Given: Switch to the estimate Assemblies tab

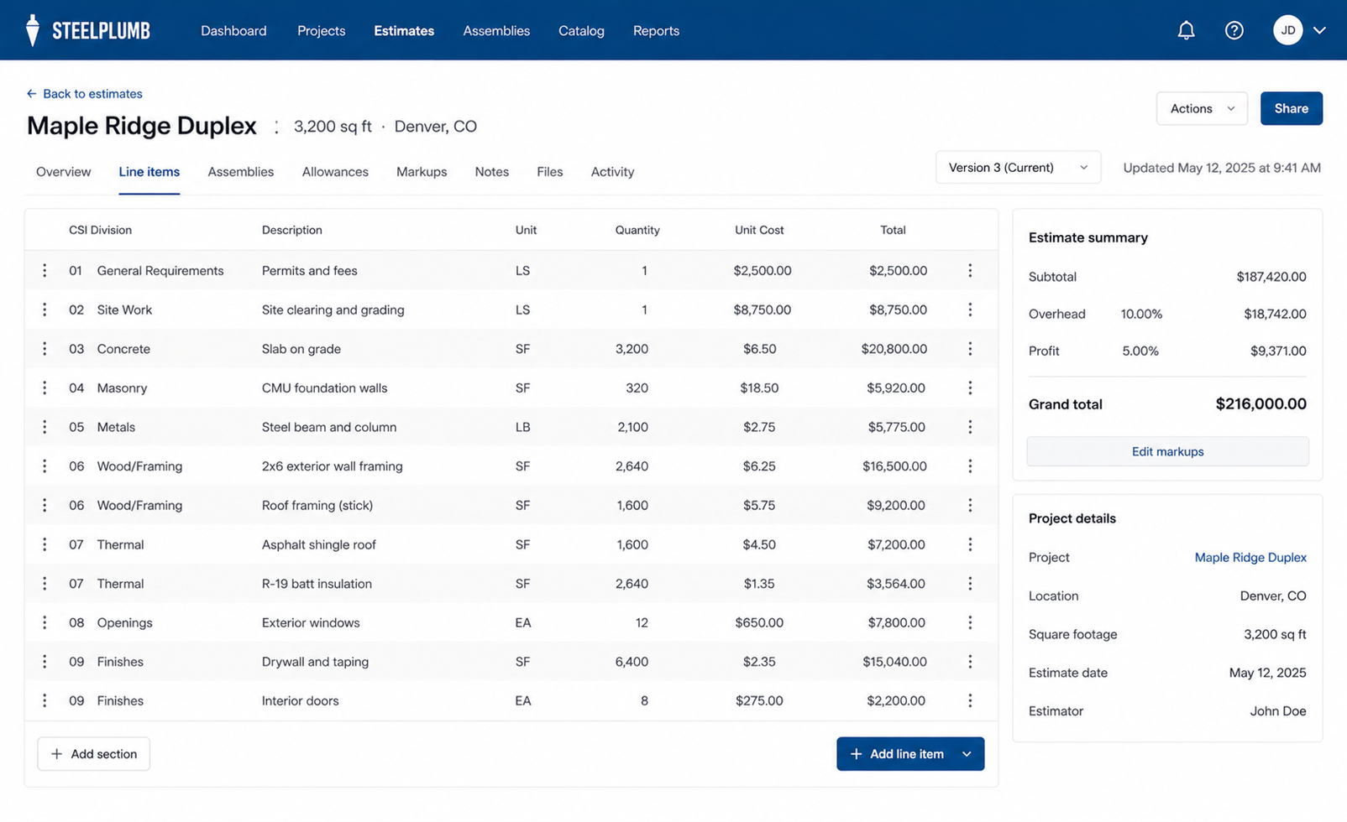Looking at the screenshot, I should 240,172.
